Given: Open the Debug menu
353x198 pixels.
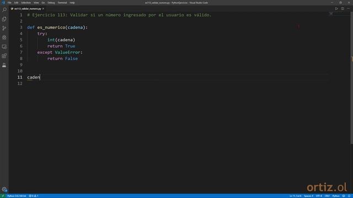Looking at the screenshot, I should [x=51, y=3].
